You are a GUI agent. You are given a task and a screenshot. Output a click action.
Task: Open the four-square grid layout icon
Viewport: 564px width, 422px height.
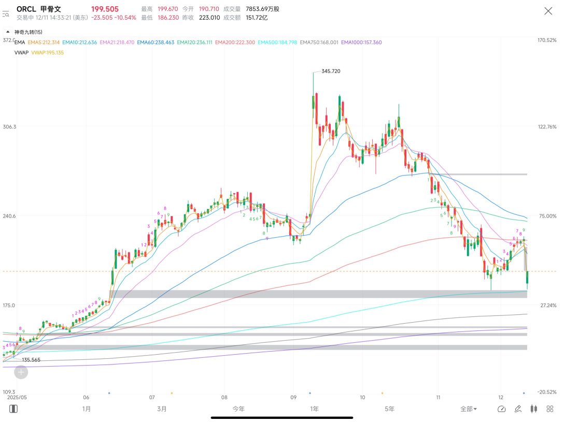click(549, 409)
